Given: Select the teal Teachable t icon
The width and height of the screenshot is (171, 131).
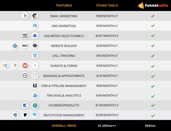Looking at the screenshot, I should (x=35, y=105).
